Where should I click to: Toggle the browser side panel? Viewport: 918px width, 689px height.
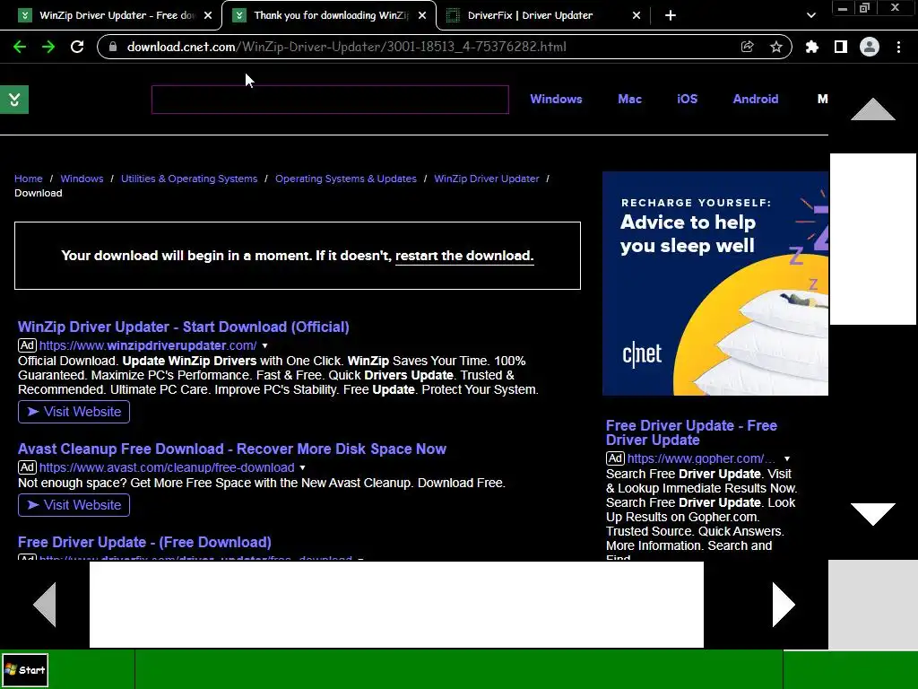(841, 47)
